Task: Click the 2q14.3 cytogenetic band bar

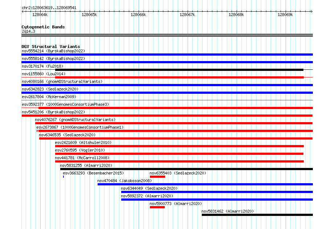Action: 167,35
